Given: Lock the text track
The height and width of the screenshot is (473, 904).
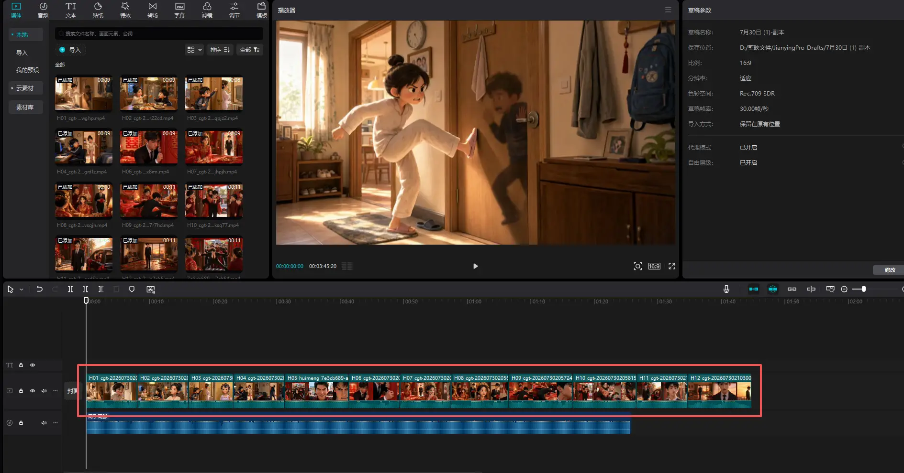Looking at the screenshot, I should pyautogui.click(x=21, y=365).
